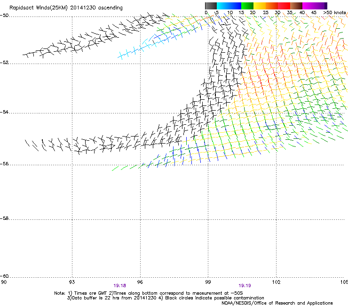Click the latitude label '-54'
Screen dimensions: 348x306
click(4, 112)
